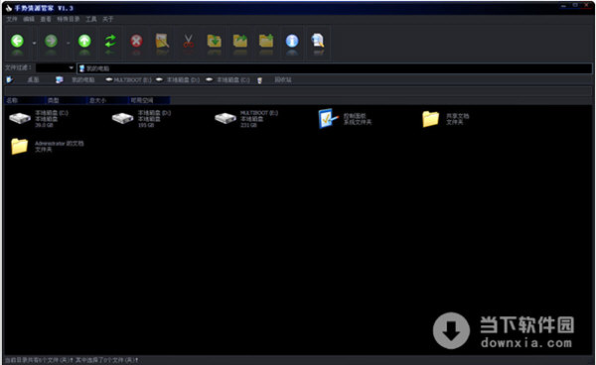Jump to 本地磁盘 (D:) in links bar
This screenshot has width=596, height=365.
point(178,79)
